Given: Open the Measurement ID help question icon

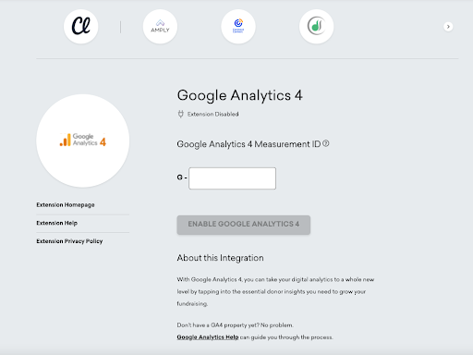Looking at the screenshot, I should tap(326, 143).
